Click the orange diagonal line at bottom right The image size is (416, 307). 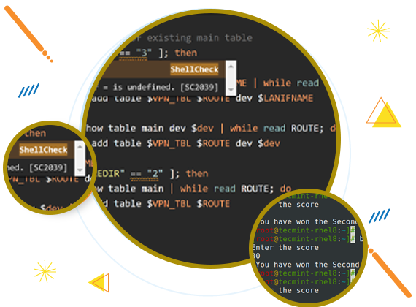390,272
